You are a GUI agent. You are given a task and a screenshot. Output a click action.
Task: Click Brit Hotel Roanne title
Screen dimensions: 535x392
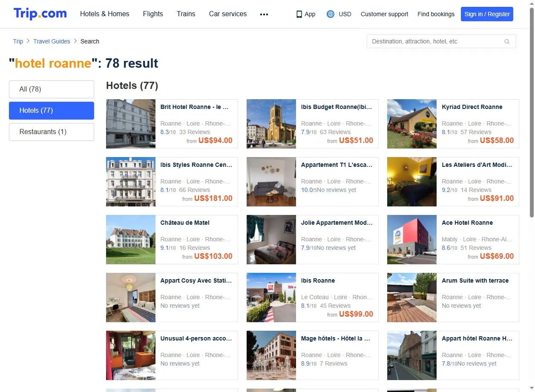tap(195, 107)
